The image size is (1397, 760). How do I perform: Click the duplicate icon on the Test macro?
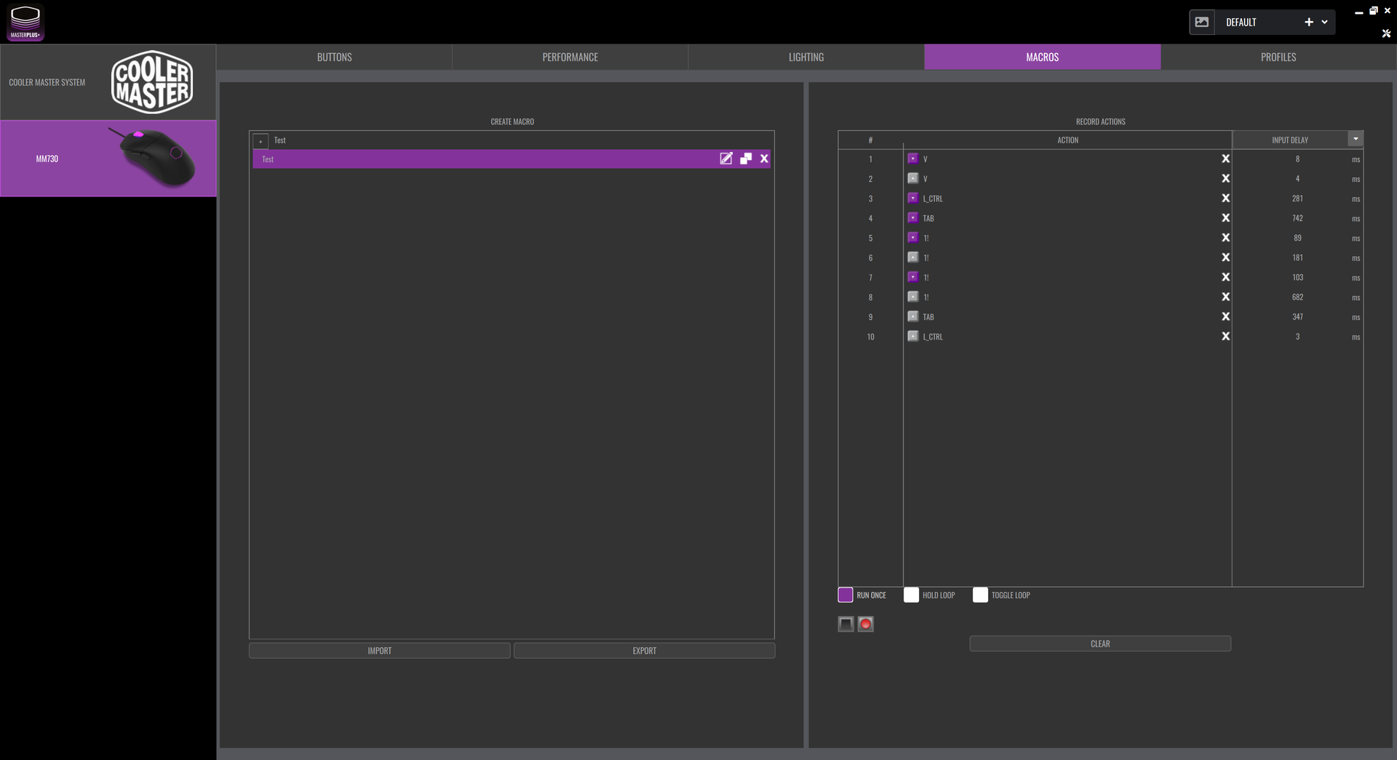746,159
